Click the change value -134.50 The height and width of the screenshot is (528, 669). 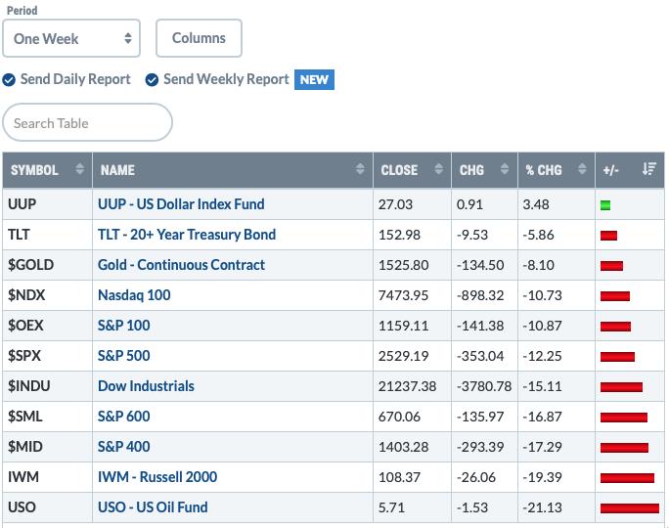pyautogui.click(x=480, y=265)
